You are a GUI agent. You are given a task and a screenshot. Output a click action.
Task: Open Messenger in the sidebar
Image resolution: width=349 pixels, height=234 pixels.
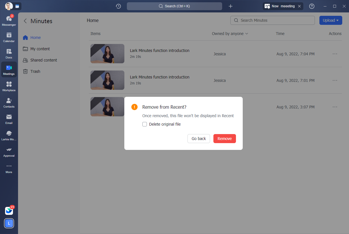point(9,20)
